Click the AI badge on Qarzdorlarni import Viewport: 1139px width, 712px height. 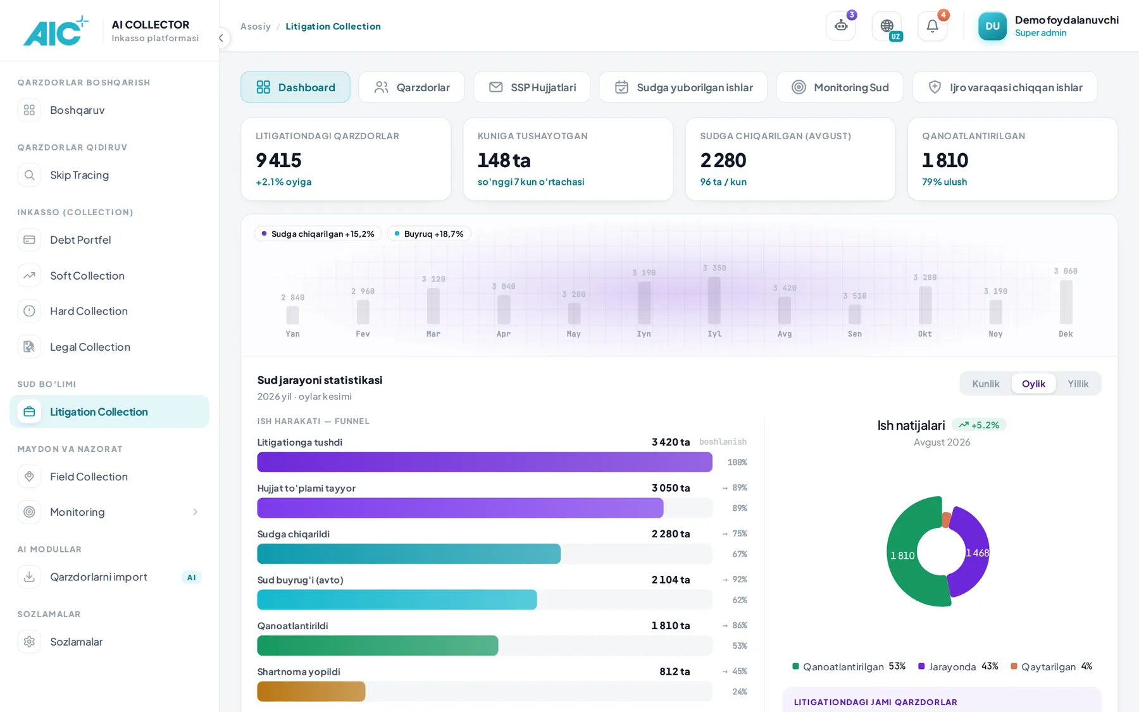191,577
